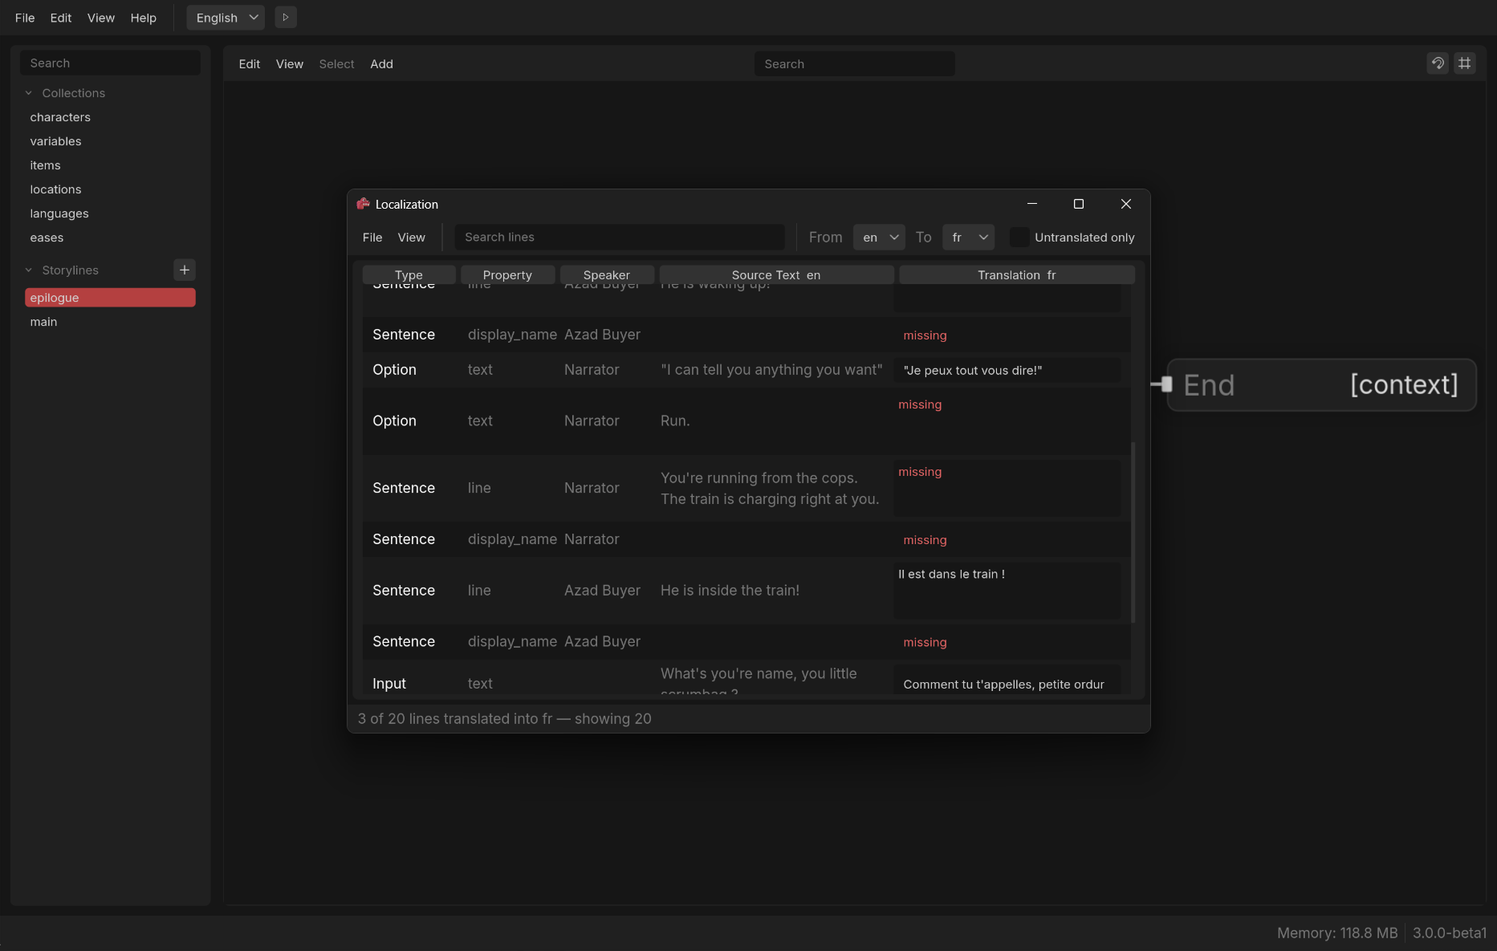The height and width of the screenshot is (951, 1497).
Task: Click the play button beside the English selector
Action: pos(286,17)
